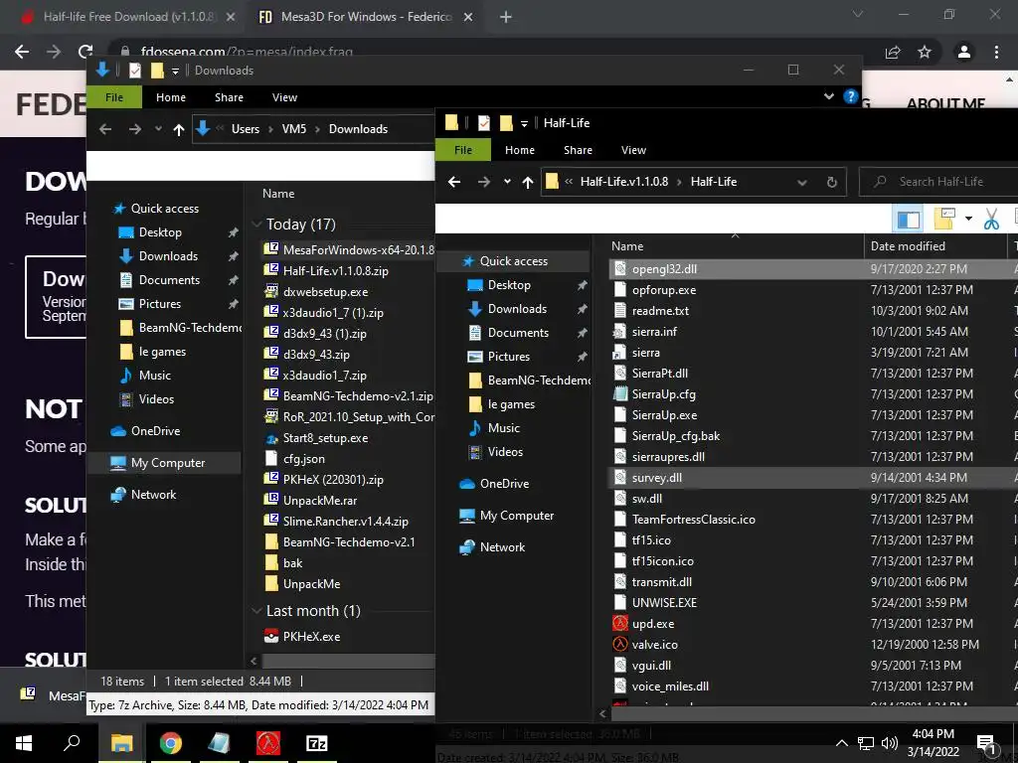The width and height of the screenshot is (1018, 763).
Task: Select Half-Life.v1.1.0.8.zip in Downloads
Action: 336,271
